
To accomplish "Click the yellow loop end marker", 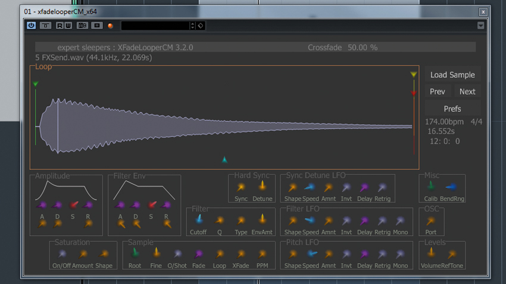I will (x=413, y=75).
